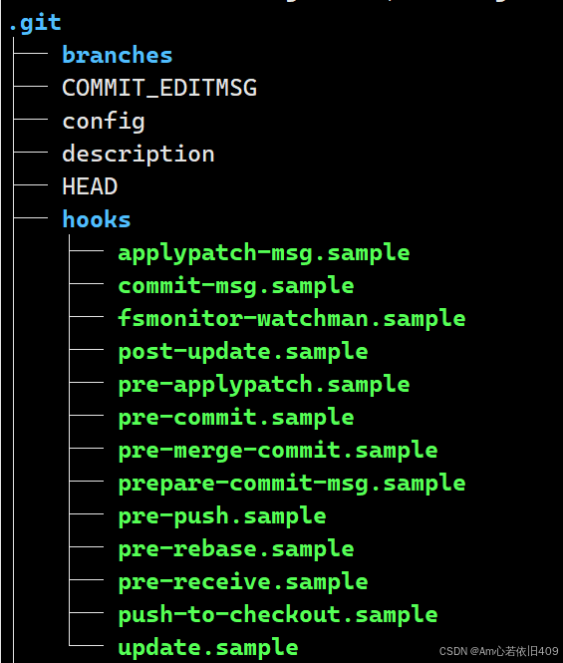Select the update.sample file entry
Image resolution: width=563 pixels, height=663 pixels.
(x=208, y=648)
